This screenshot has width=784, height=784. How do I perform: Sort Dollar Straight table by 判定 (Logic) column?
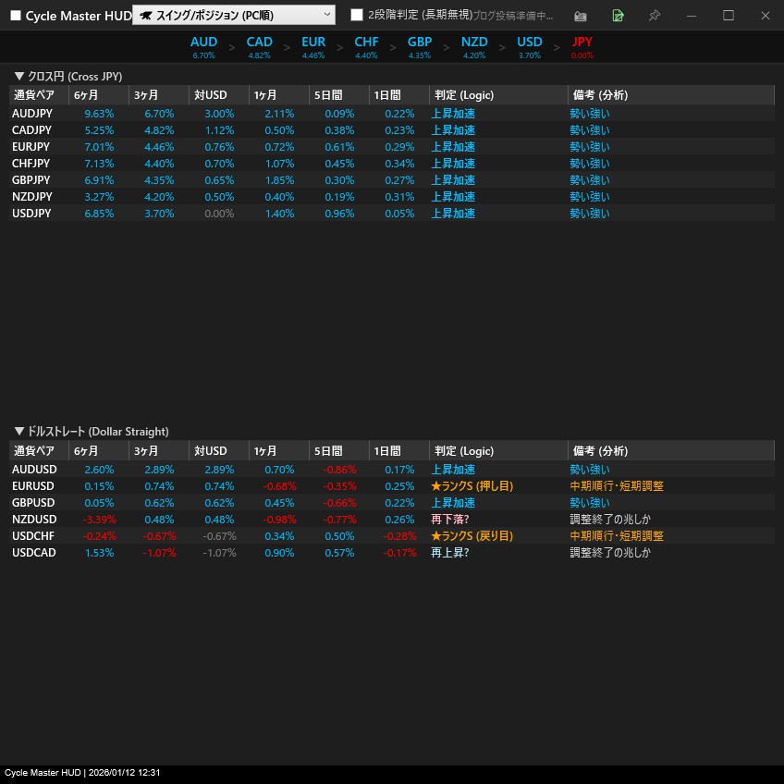[462, 451]
